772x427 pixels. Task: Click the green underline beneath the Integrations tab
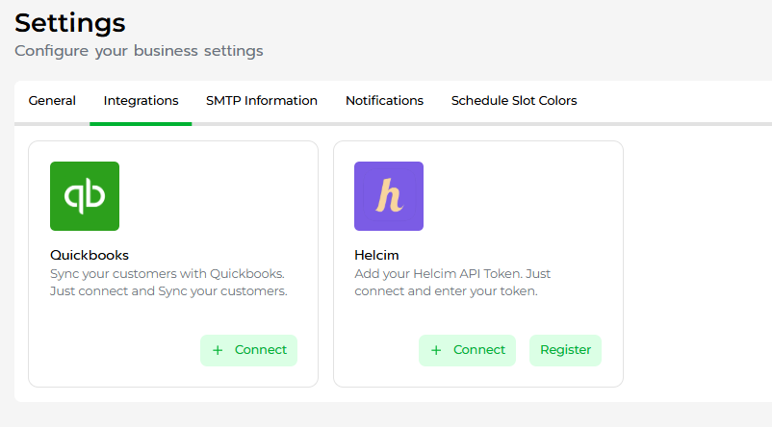[141, 123]
